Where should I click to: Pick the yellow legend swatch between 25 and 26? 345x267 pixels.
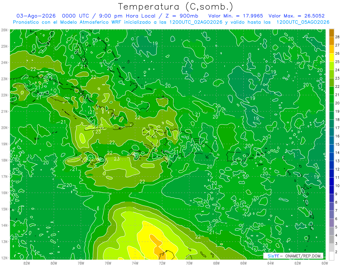coord(331,58)
